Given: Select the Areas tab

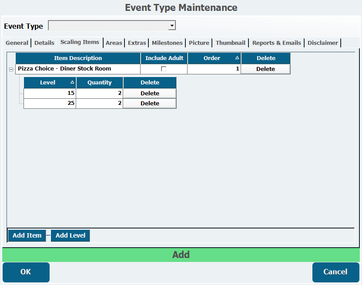Looking at the screenshot, I should coord(114,43).
